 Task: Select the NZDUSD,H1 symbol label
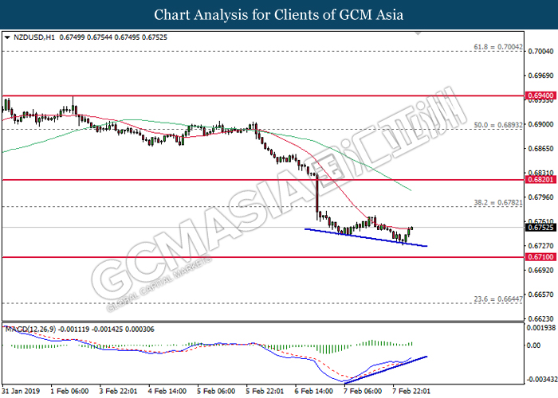pyautogui.click(x=34, y=37)
